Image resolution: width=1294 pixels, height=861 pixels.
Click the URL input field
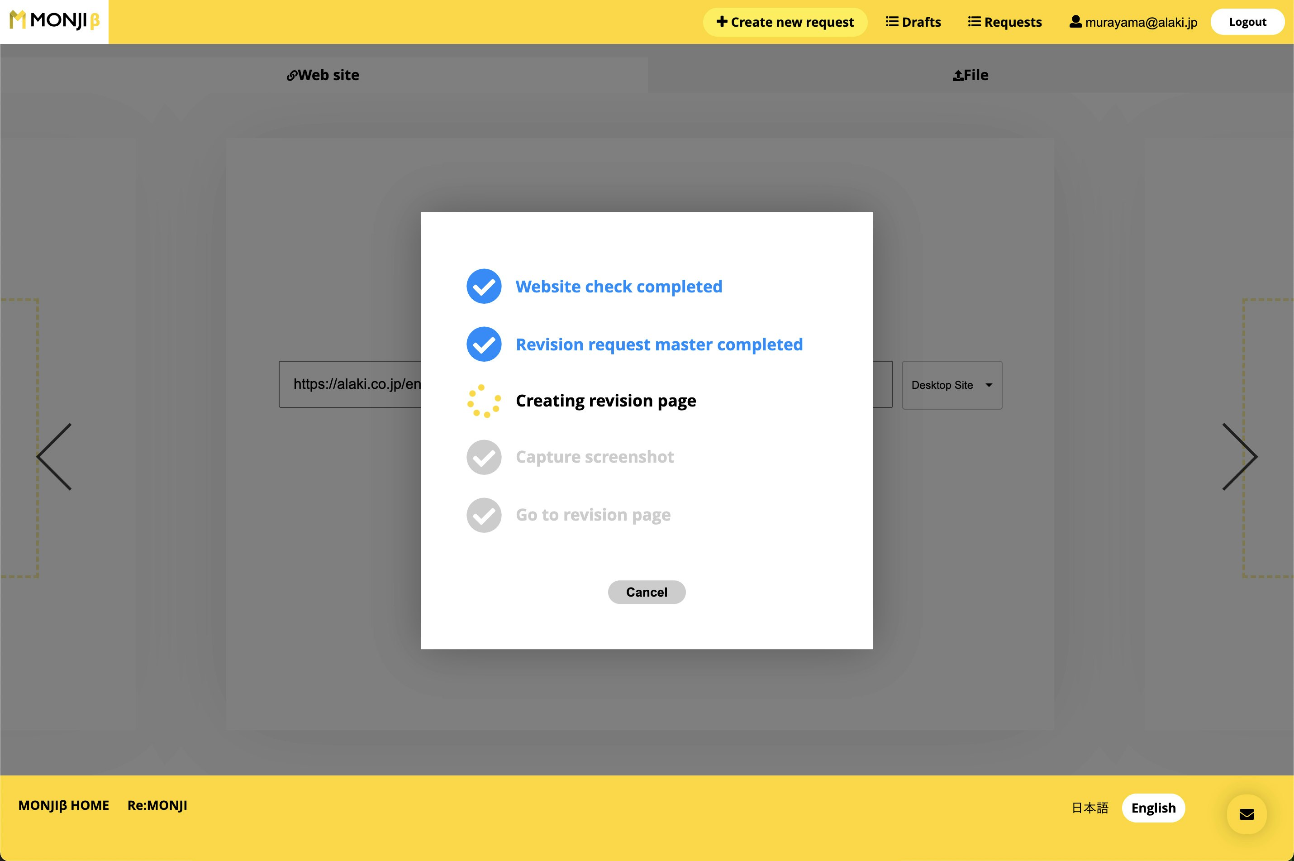351,384
